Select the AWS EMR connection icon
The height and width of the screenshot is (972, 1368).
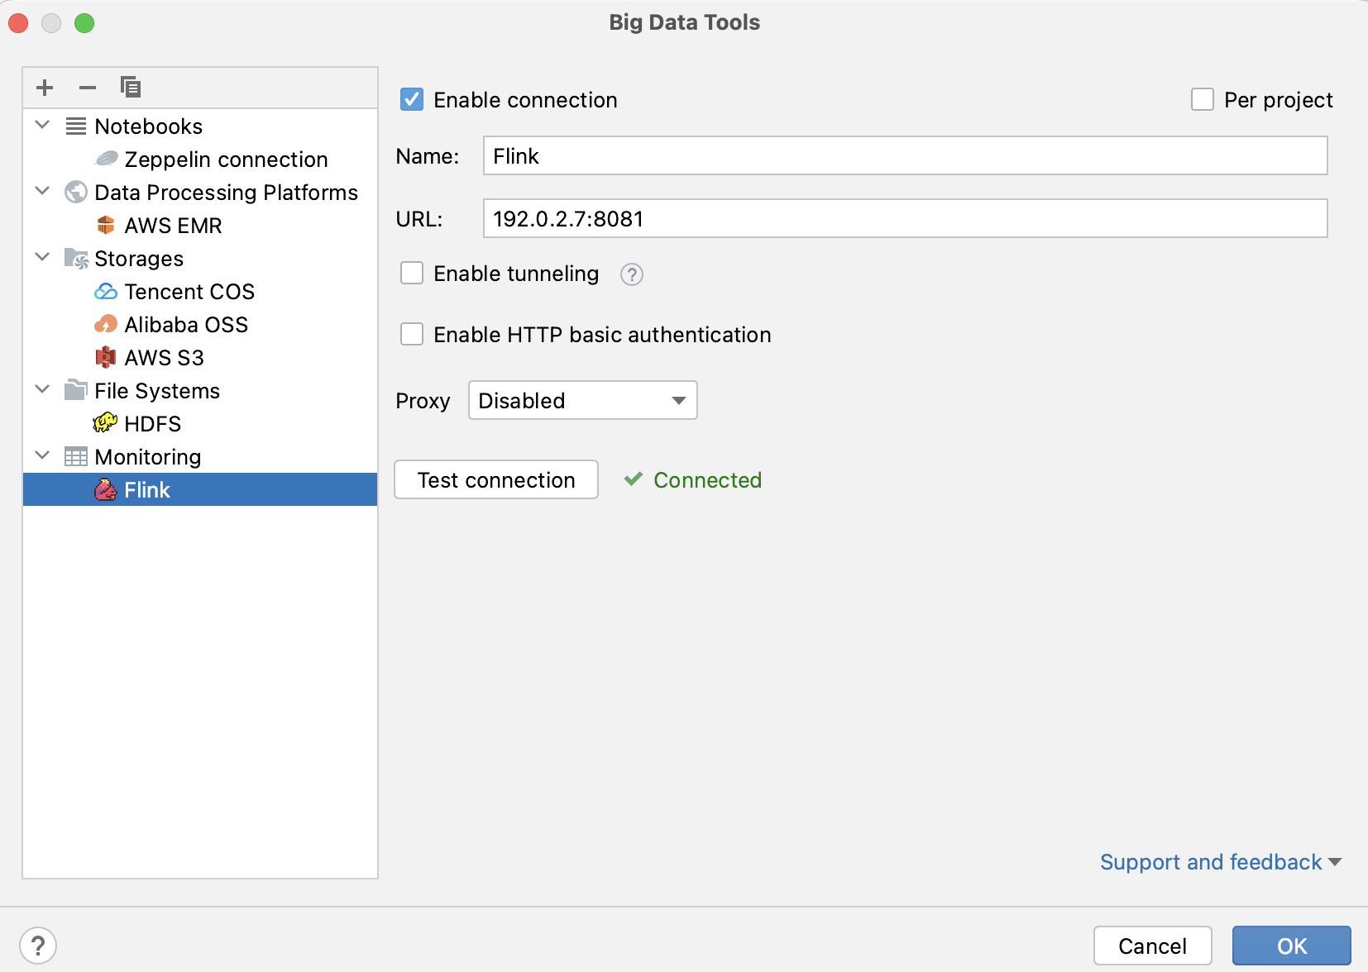(x=106, y=225)
